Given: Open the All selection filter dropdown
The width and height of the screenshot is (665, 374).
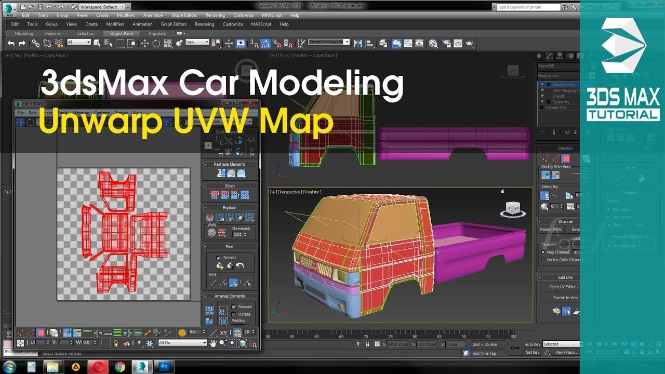Looking at the screenshot, I should click(x=79, y=42).
